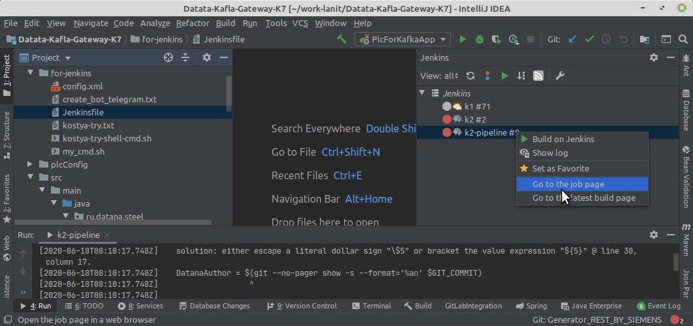
Task: Click the Git branch Generator_REST_BY_SIEMENS widget
Action: pos(597,319)
